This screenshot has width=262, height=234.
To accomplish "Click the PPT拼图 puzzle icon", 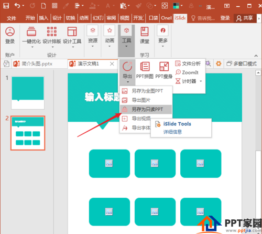I will tap(145, 67).
